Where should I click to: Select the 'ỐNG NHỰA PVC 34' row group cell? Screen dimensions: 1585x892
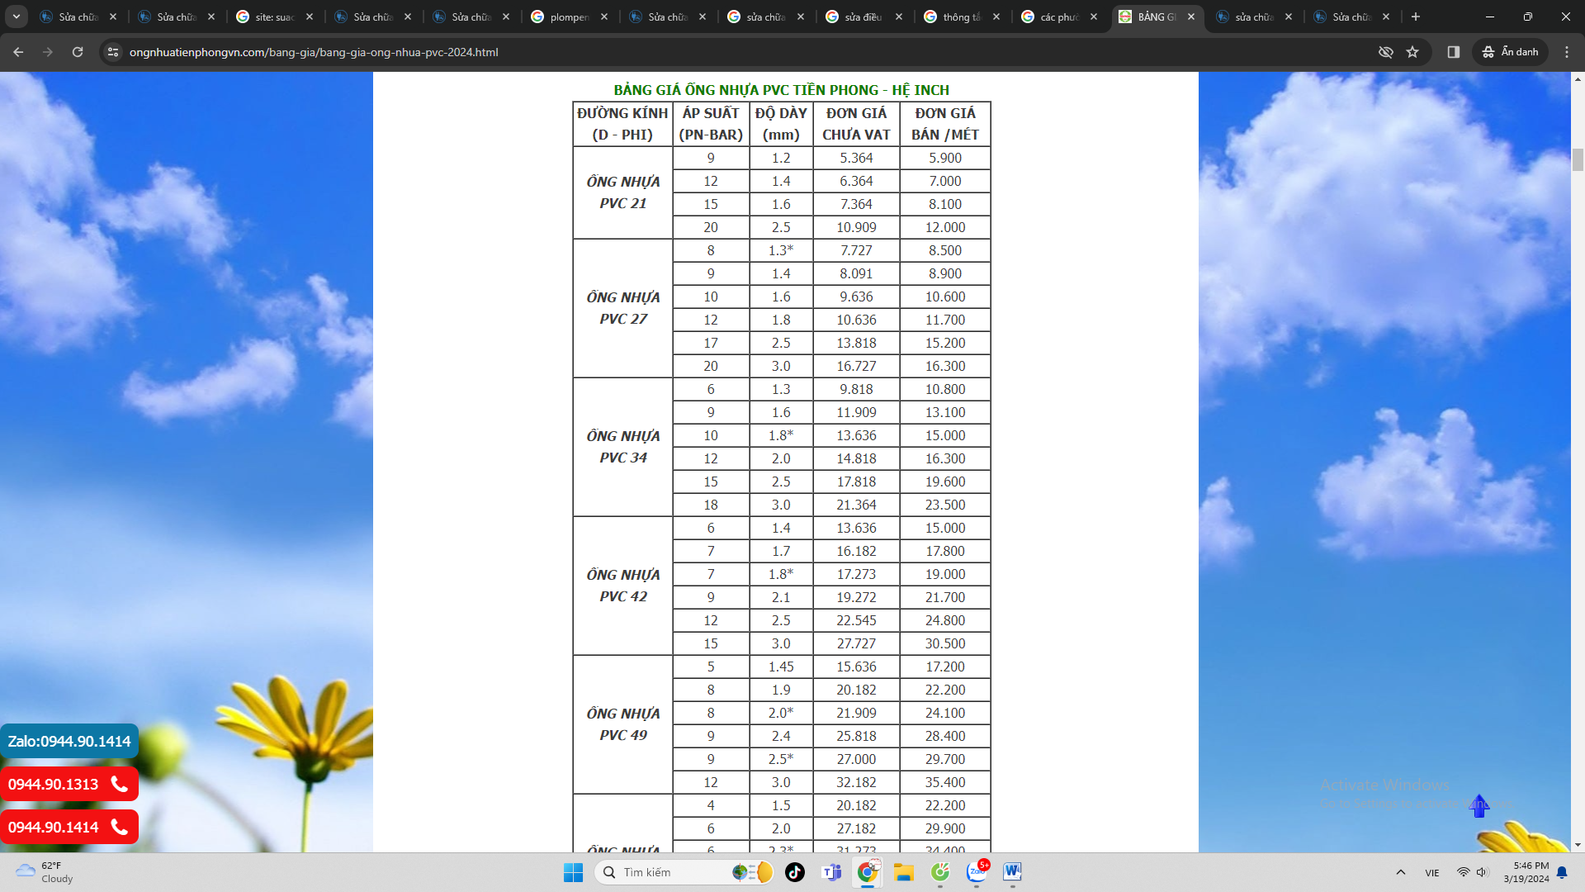coord(623,447)
